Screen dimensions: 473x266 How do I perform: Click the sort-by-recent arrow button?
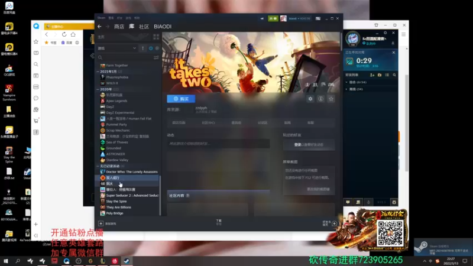(142, 48)
